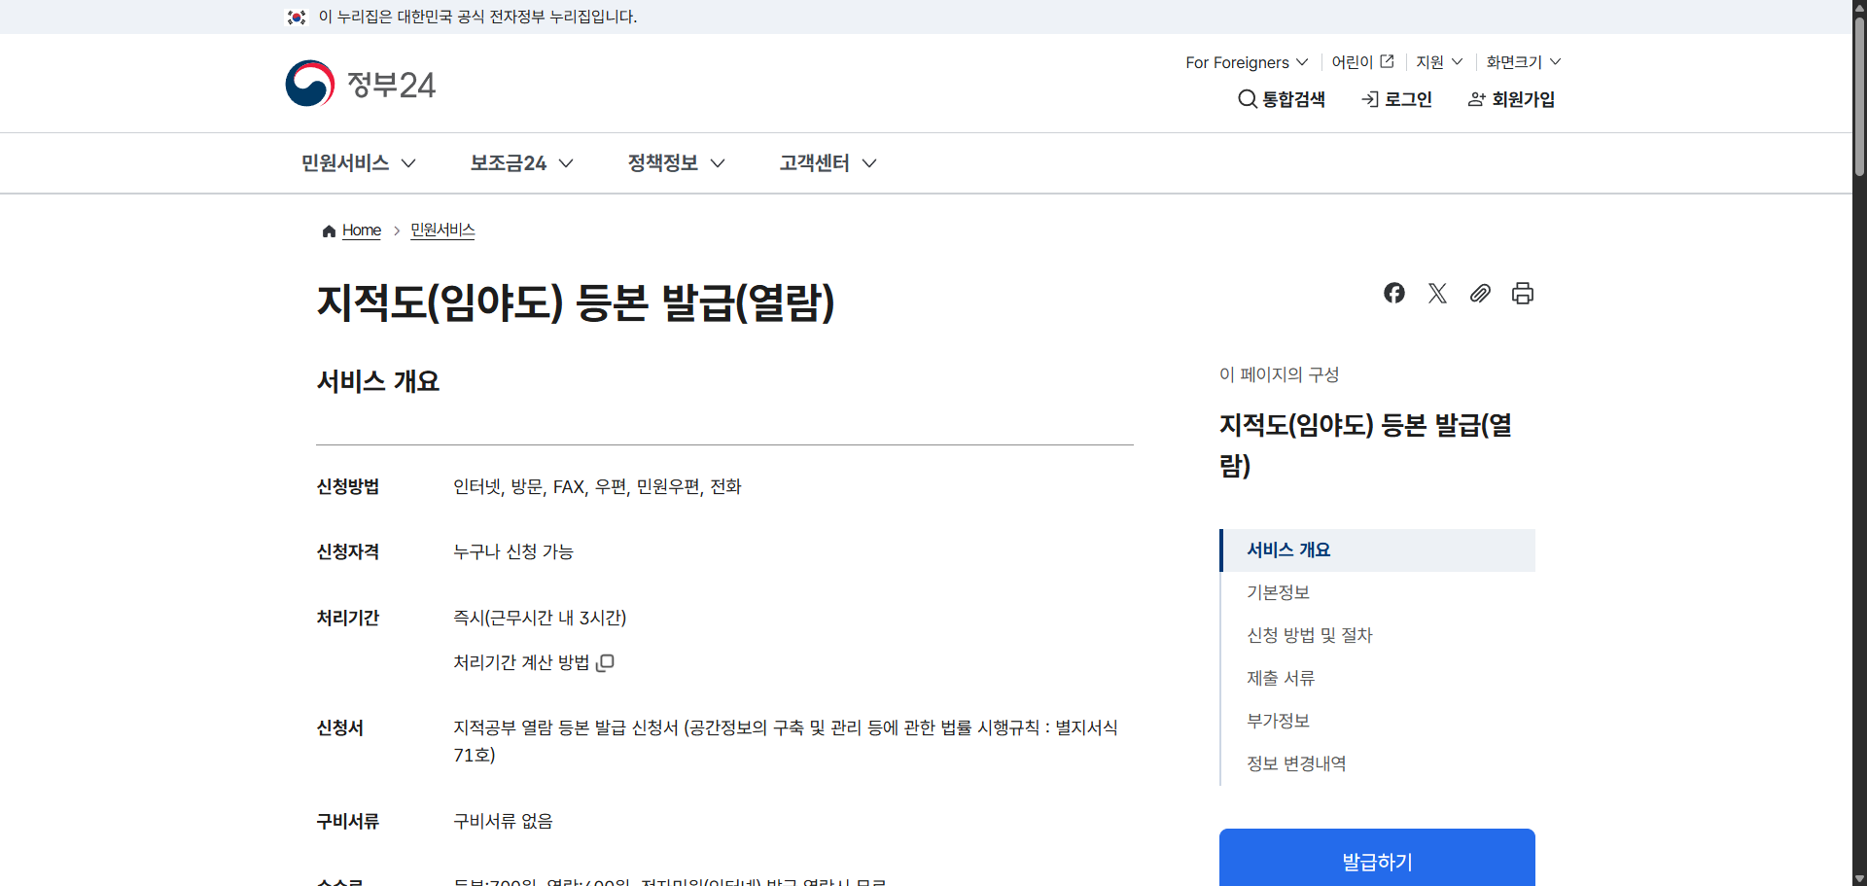The height and width of the screenshot is (886, 1867).
Task: Open the 고객센터 menu
Action: 826,162
